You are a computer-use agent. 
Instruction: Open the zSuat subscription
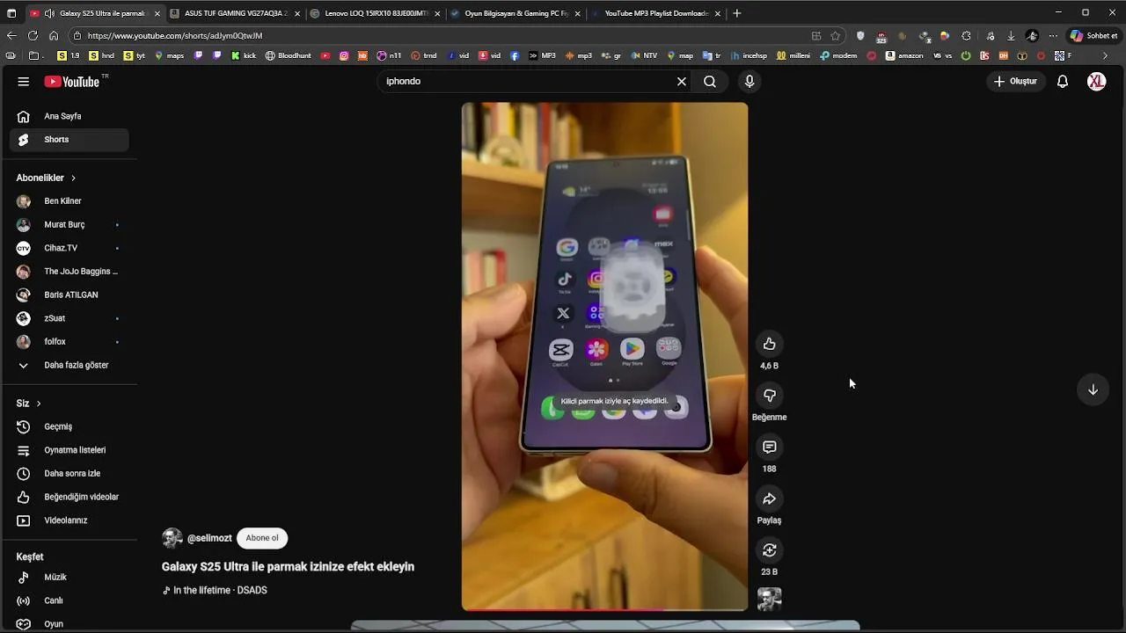69,318
